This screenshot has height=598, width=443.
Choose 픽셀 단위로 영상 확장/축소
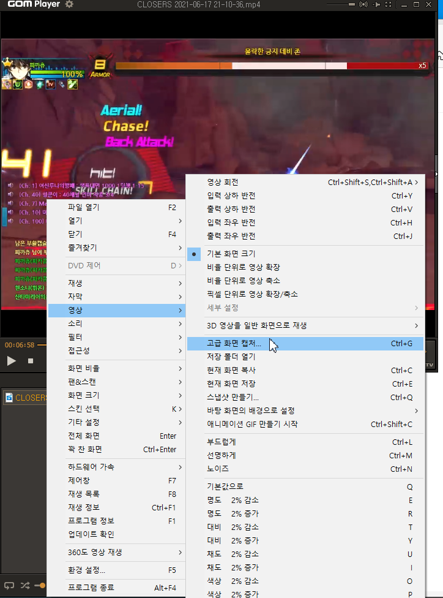[305, 295]
